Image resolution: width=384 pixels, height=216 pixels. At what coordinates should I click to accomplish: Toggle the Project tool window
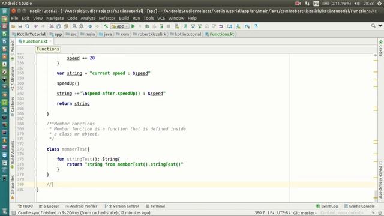point(13,50)
